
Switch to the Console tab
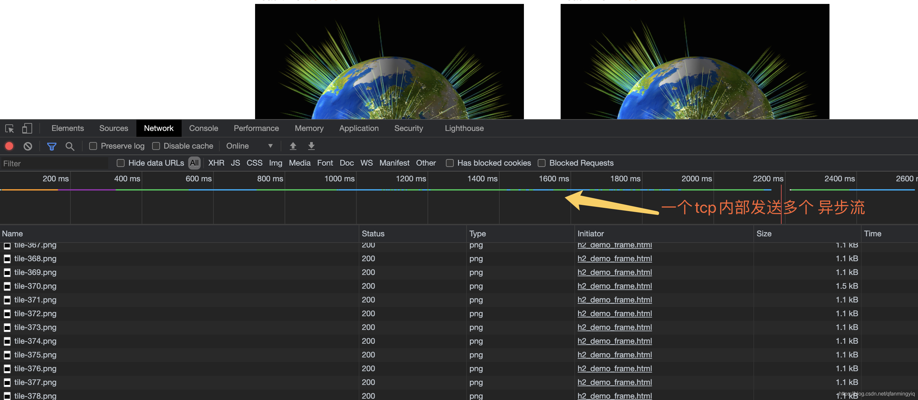[x=203, y=128]
